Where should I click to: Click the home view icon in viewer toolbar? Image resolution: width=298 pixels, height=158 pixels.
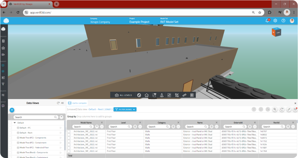[x=146, y=95]
